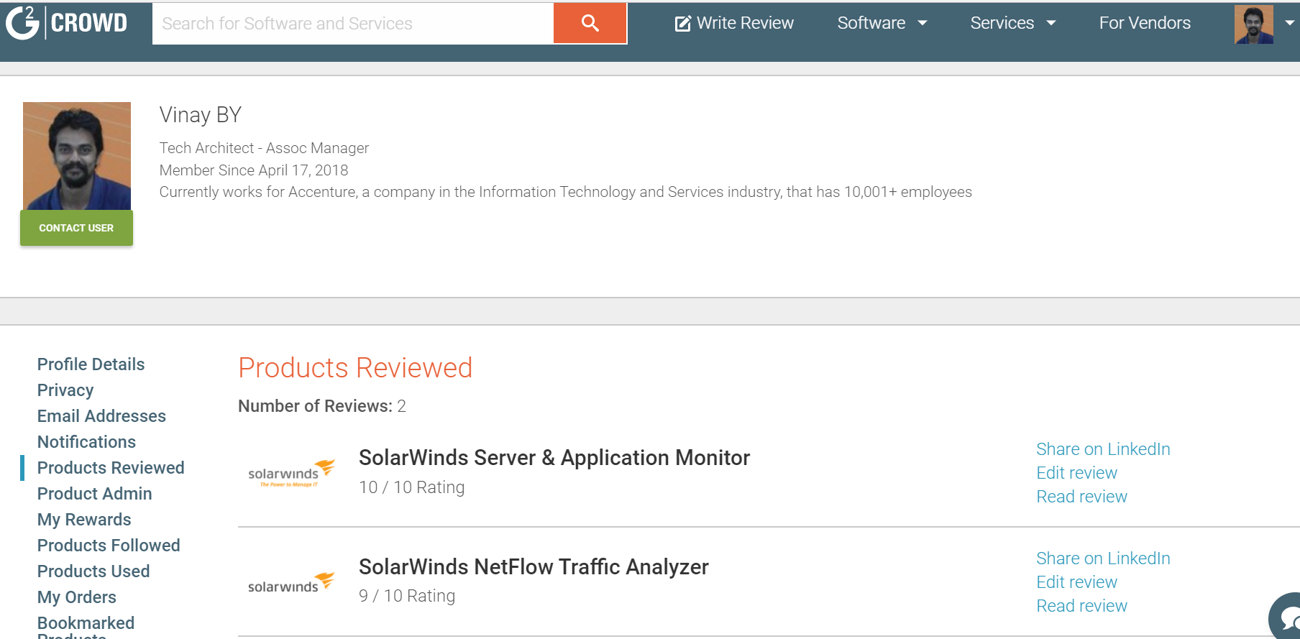Open SolarWinds Server & Application Monitor title

(554, 458)
